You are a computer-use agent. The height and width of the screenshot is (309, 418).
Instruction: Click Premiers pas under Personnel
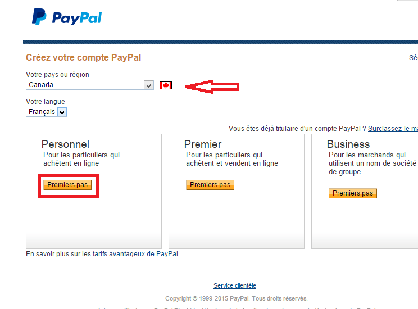[x=67, y=185]
